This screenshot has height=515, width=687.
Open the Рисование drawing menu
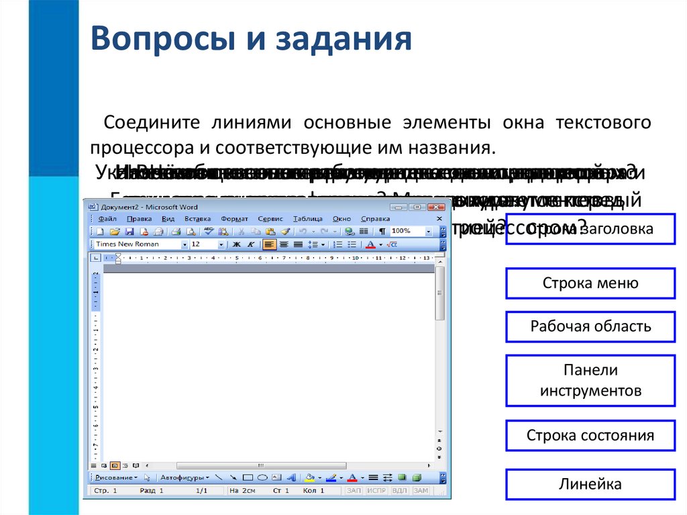pos(116,477)
